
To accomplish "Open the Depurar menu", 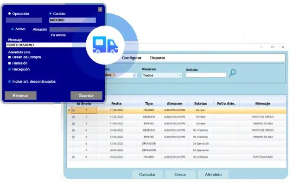I will click(158, 58).
